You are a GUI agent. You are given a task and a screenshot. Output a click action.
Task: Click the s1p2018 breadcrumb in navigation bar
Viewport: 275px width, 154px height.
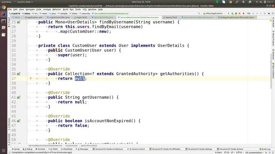point(14,13)
